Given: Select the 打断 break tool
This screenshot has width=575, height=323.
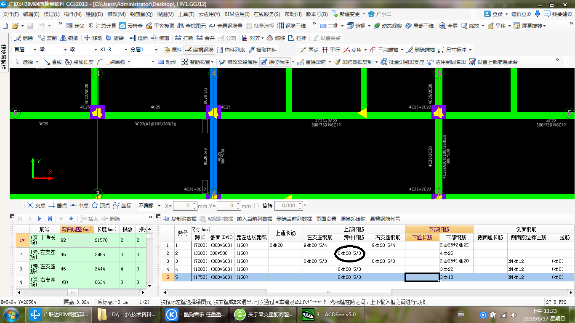Looking at the screenshot, I should click(x=184, y=38).
